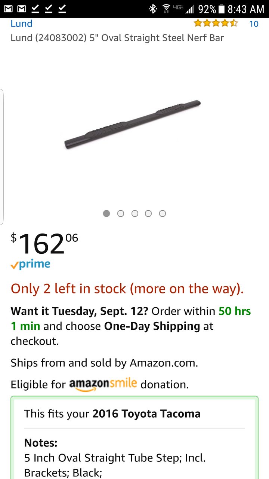This screenshot has width=269, height=479.
Task: Select the second image carousel dot
Action: click(120, 213)
